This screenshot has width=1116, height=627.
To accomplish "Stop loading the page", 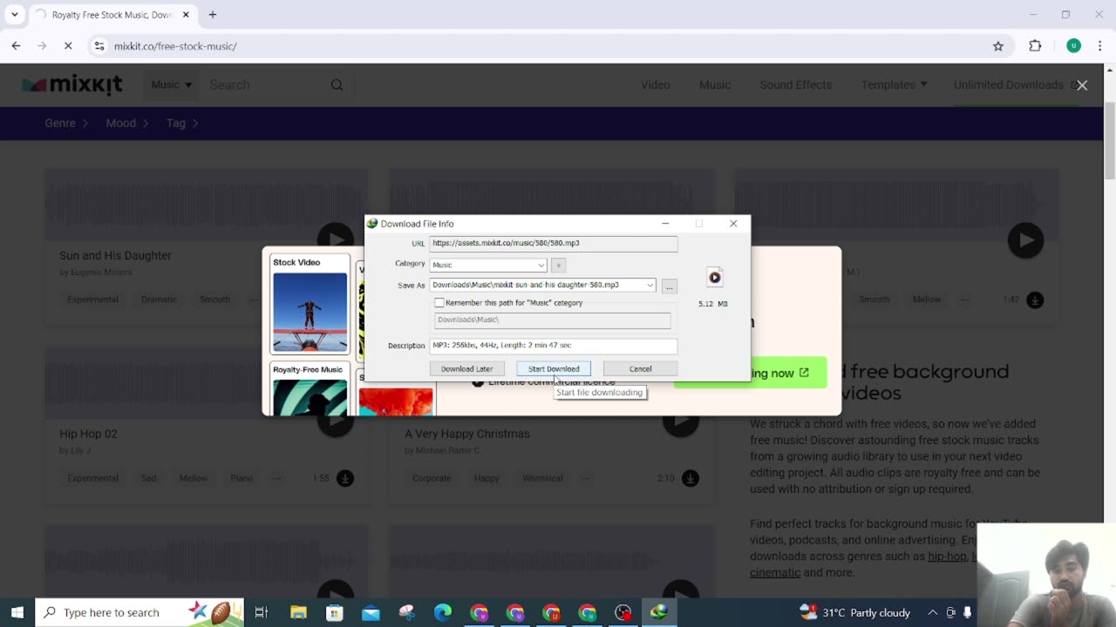I will click(x=68, y=45).
